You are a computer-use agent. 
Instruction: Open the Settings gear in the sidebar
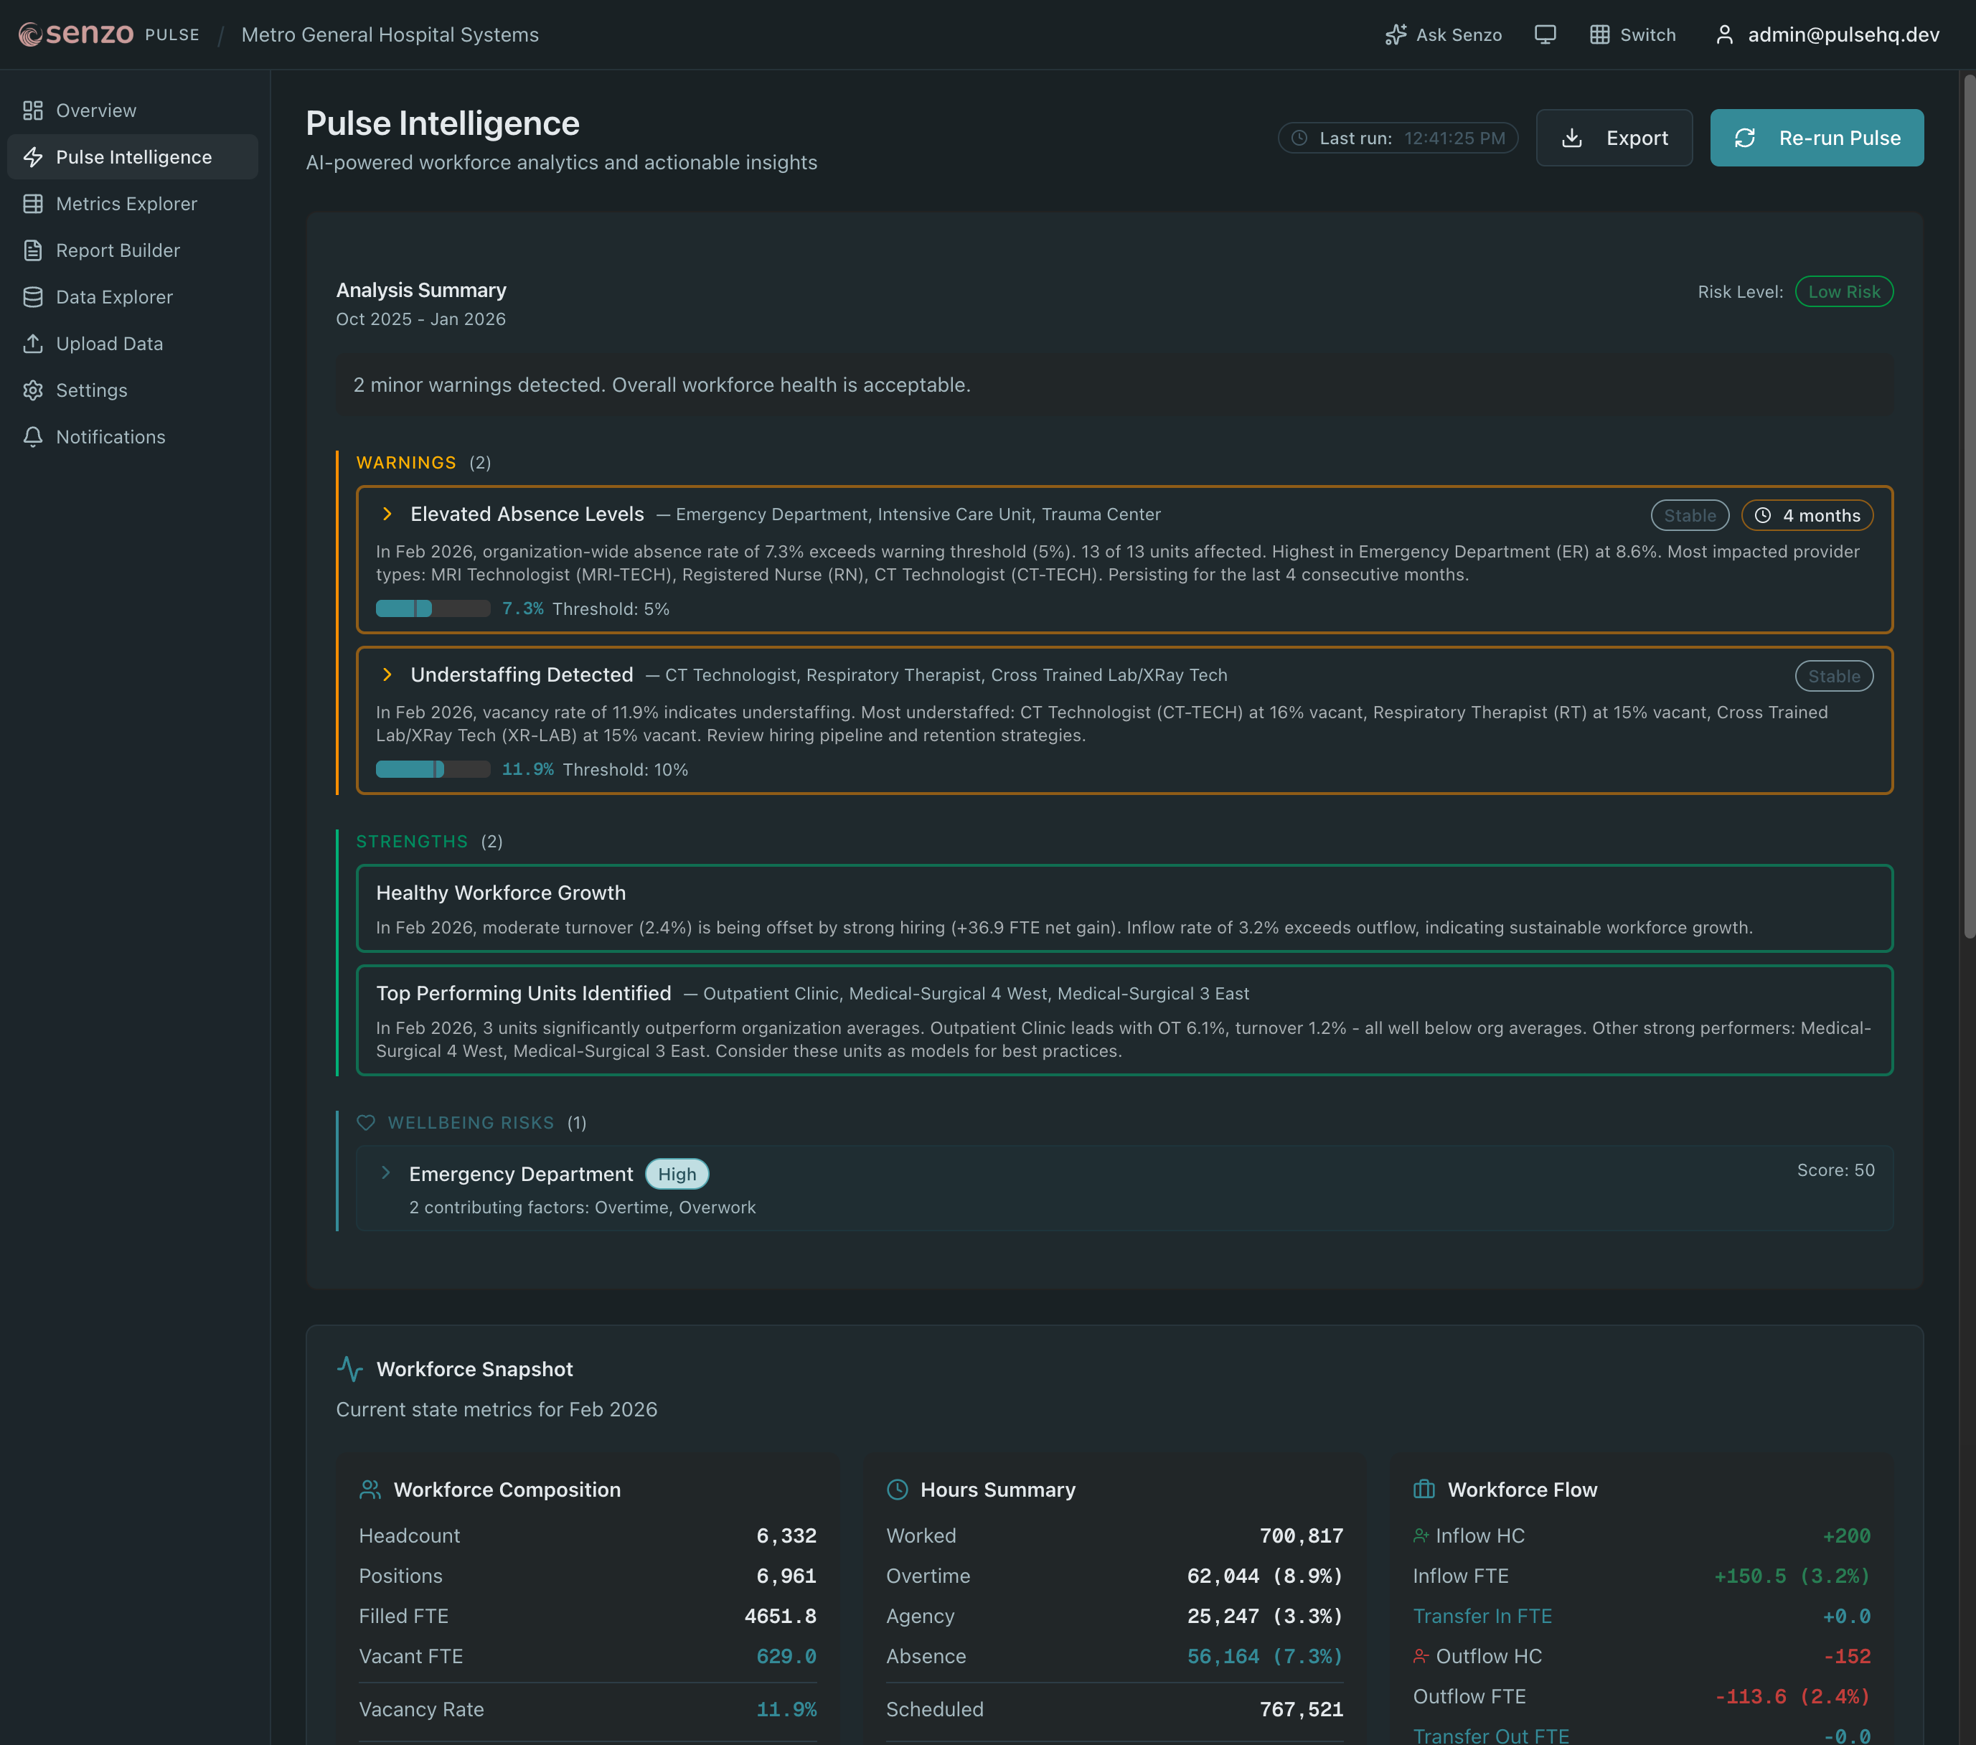(32, 390)
